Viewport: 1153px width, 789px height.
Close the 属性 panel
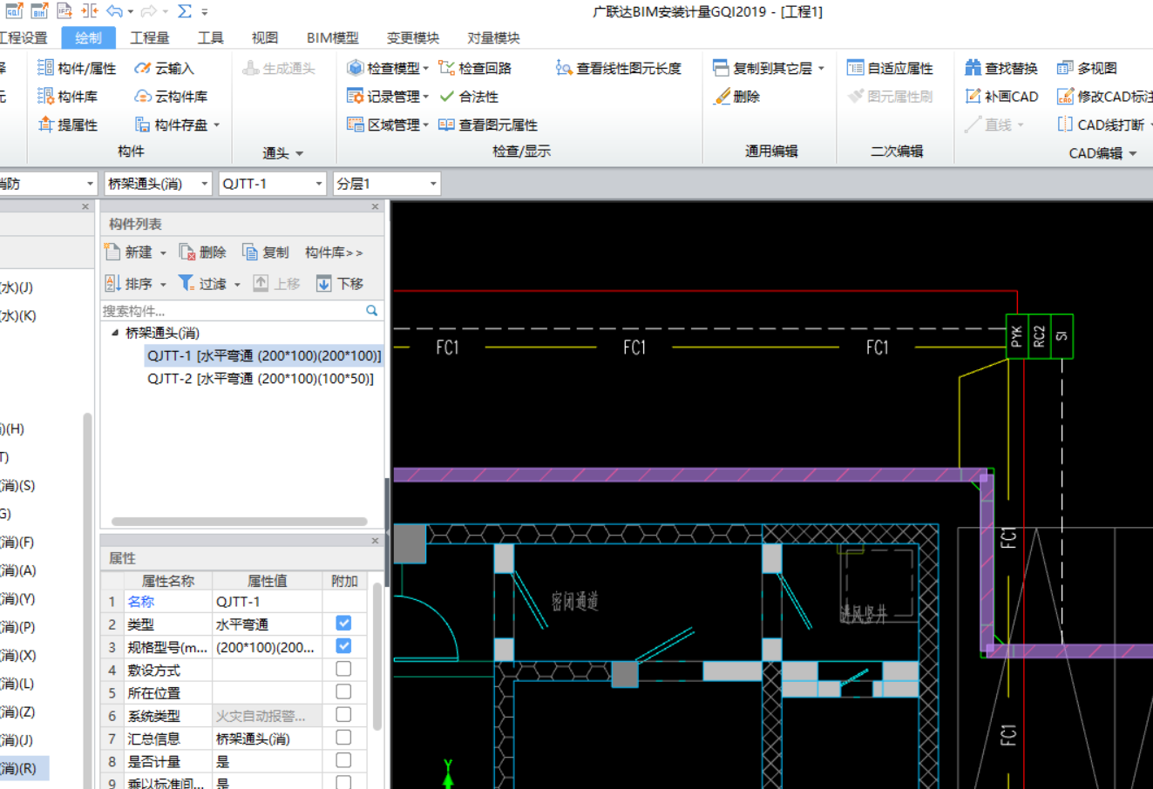(376, 541)
